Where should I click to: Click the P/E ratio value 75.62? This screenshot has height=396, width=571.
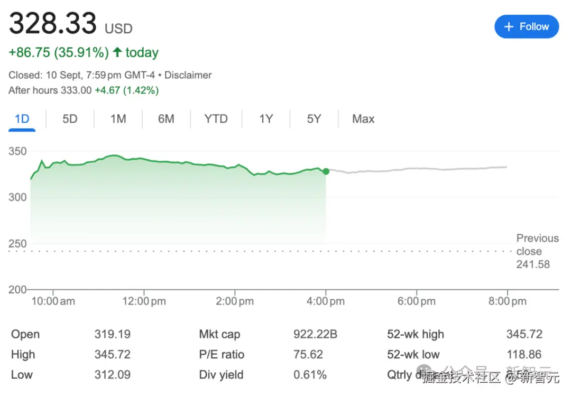[308, 354]
